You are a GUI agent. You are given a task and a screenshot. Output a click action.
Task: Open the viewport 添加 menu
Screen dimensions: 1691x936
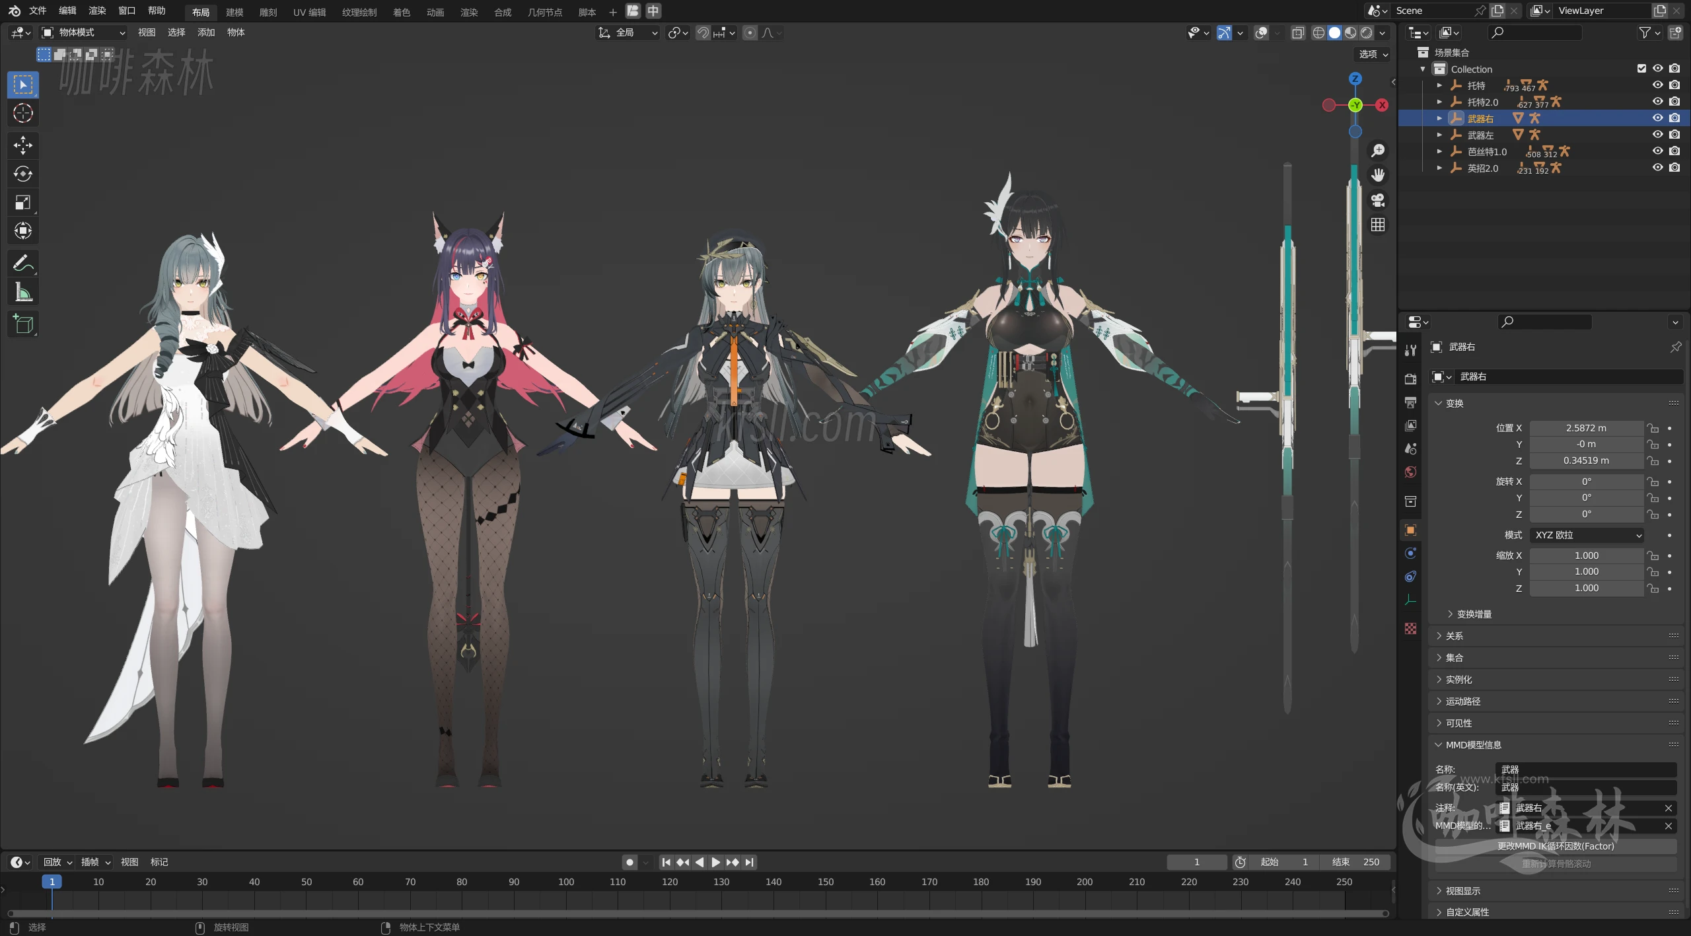click(206, 32)
